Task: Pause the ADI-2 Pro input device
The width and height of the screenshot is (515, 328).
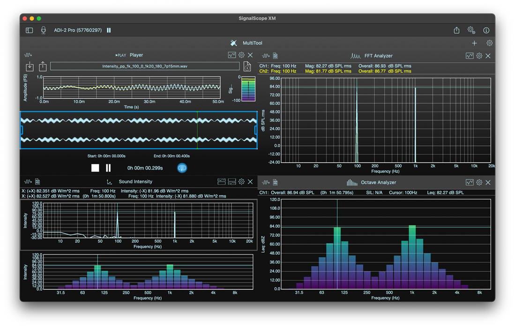Action: coord(109,30)
